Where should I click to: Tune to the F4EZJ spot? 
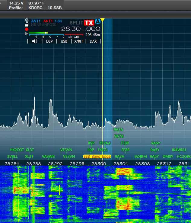[x=103, y=150]
